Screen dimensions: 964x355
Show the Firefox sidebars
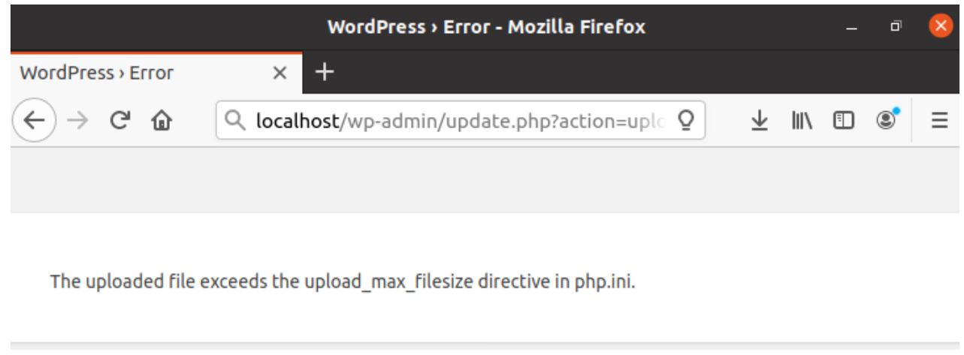[845, 120]
